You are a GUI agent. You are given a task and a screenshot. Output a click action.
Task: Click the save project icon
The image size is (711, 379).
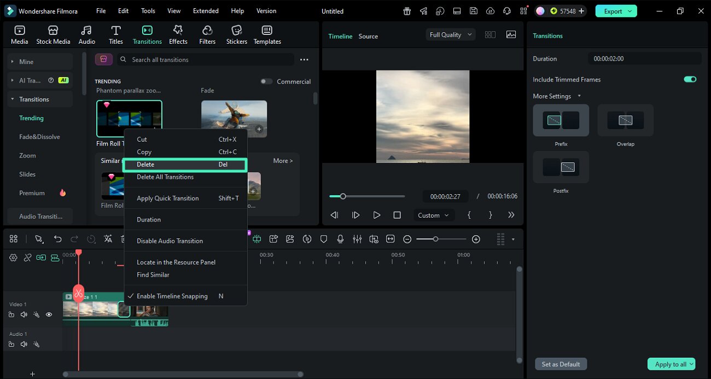click(x=474, y=11)
